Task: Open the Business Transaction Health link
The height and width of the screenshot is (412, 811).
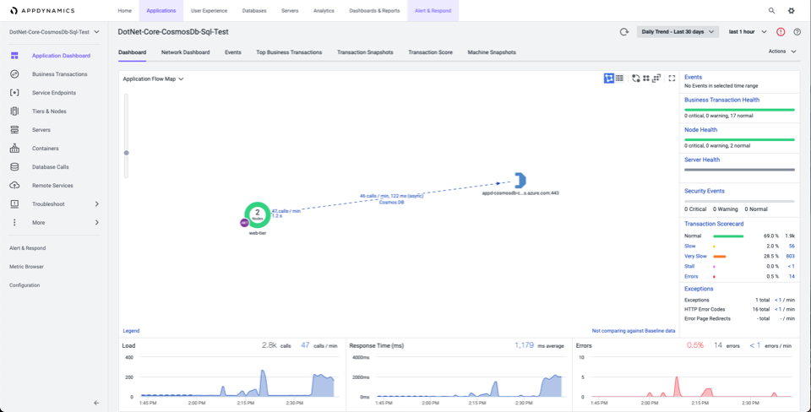Action: [x=721, y=100]
